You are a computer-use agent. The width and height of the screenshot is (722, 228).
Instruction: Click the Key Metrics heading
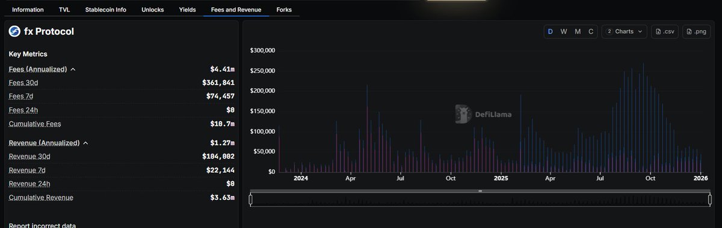(28, 54)
